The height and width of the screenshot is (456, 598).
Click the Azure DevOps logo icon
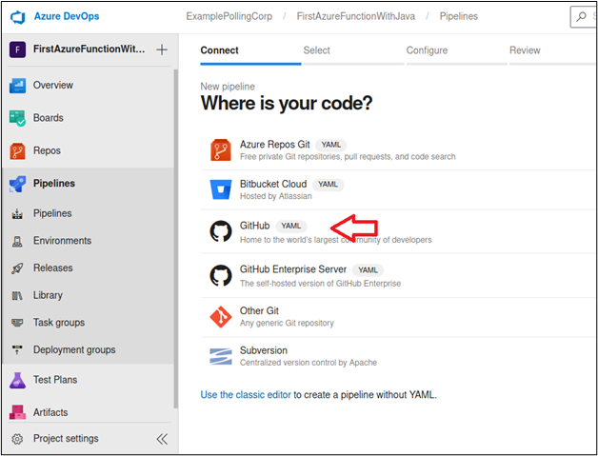pos(18,17)
